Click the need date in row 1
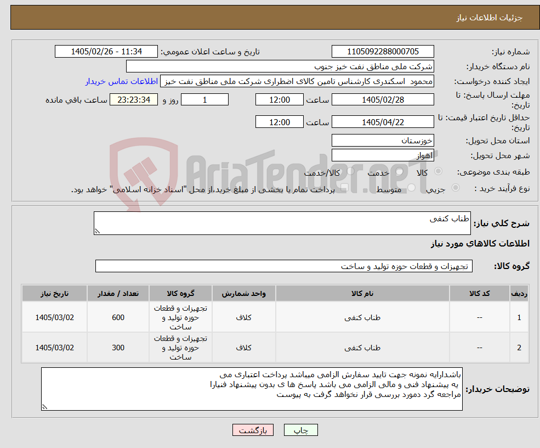540x448 pixels. tap(54, 317)
